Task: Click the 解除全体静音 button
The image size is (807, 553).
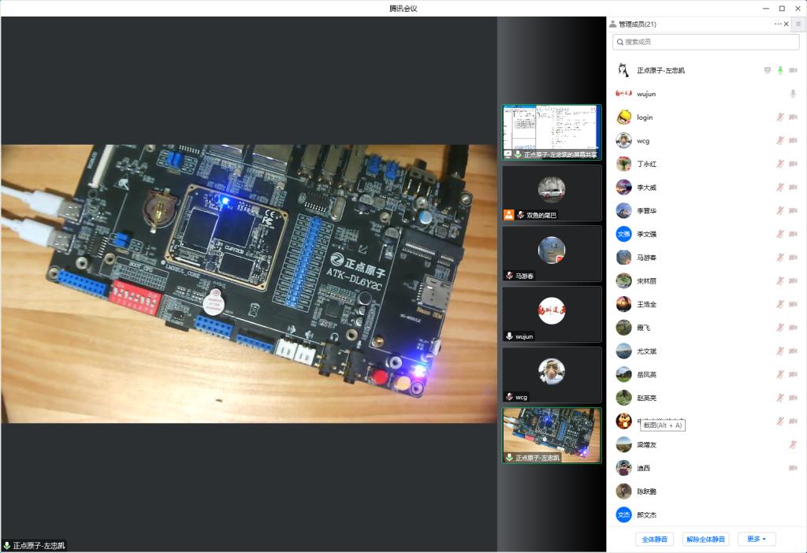Action: coord(705,539)
